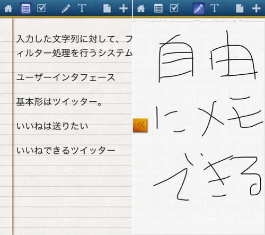Open the page icon in right screen
Image resolution: width=265 pixels, height=235 pixels.
[240, 8]
